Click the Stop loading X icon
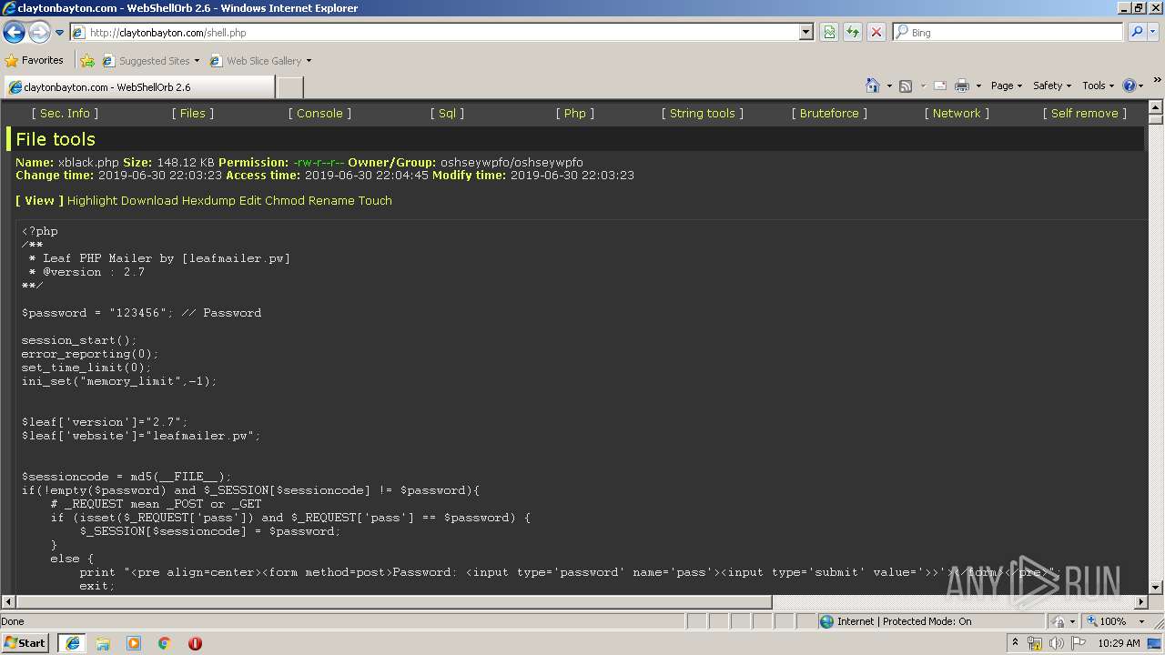The width and height of the screenshot is (1165, 655). [876, 33]
